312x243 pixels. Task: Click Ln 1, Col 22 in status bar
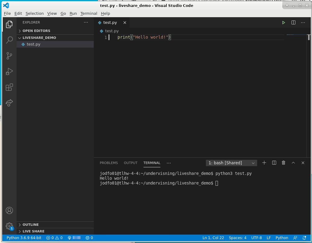tap(213, 238)
